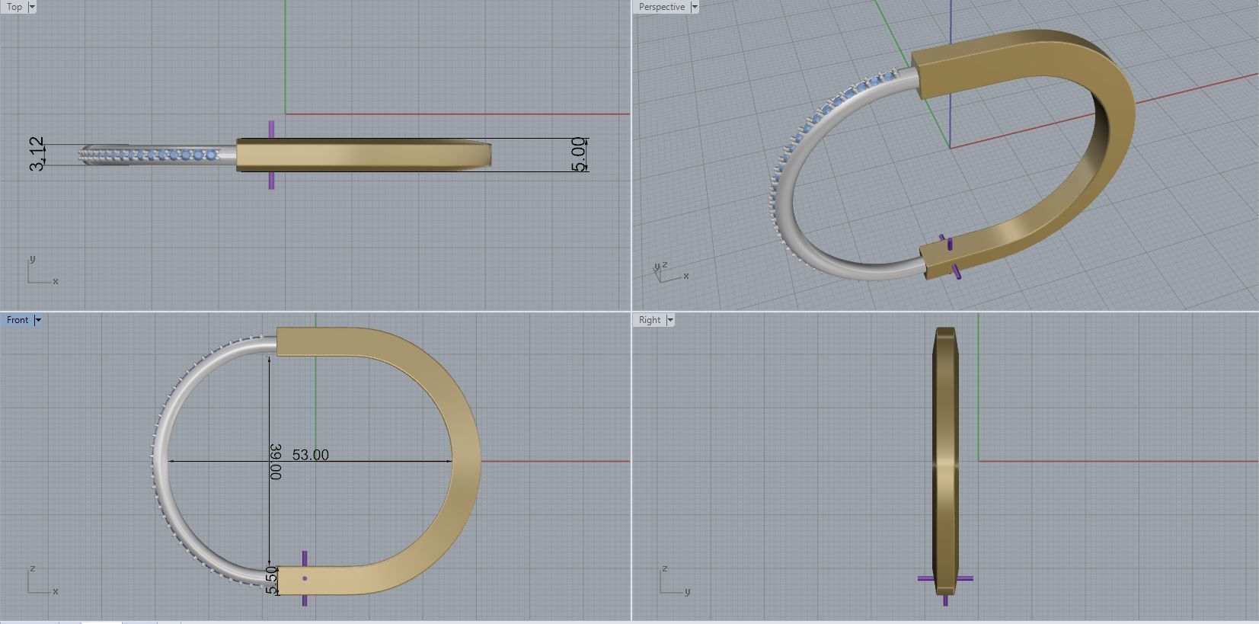Open the Front viewport dropdown arrow
Screen dimensions: 1259x624
point(38,320)
